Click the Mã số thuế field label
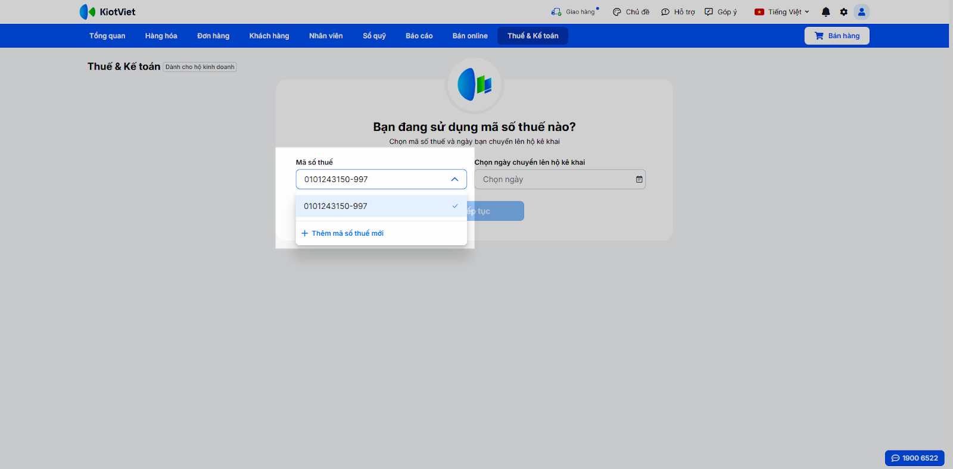953x469 pixels. (x=314, y=162)
